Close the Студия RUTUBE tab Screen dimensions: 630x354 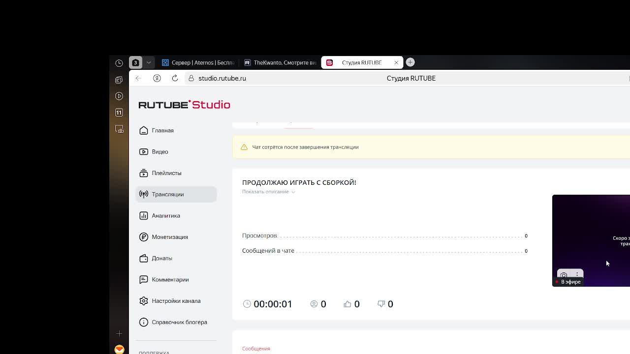(396, 62)
